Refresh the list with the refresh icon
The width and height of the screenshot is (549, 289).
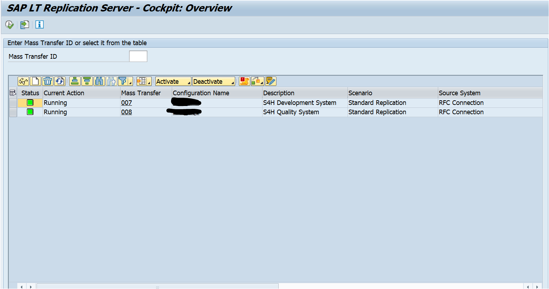coord(60,81)
